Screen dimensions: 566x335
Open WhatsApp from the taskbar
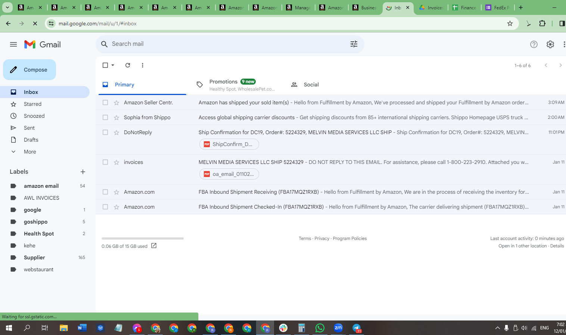(320, 328)
